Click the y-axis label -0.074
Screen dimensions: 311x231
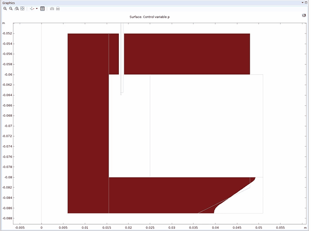[7, 147]
